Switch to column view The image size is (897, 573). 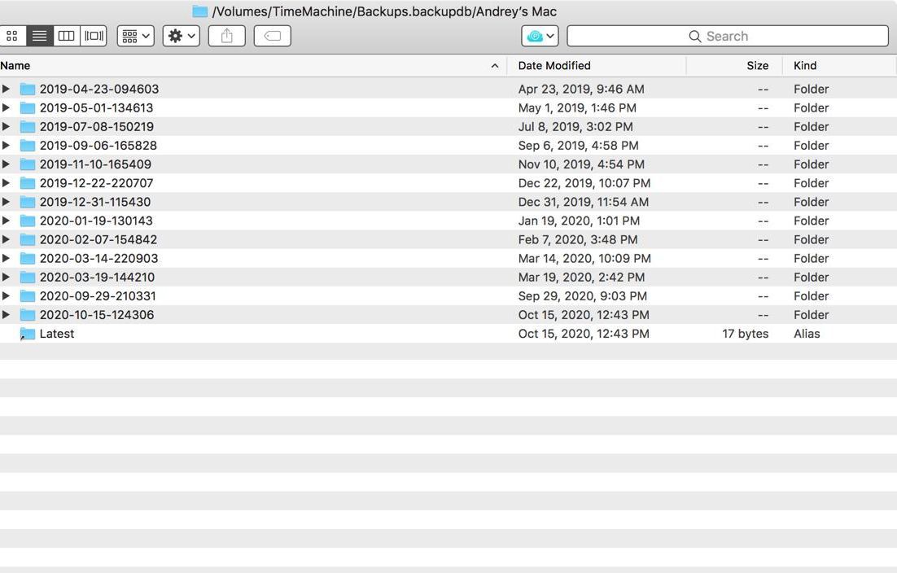coord(67,36)
